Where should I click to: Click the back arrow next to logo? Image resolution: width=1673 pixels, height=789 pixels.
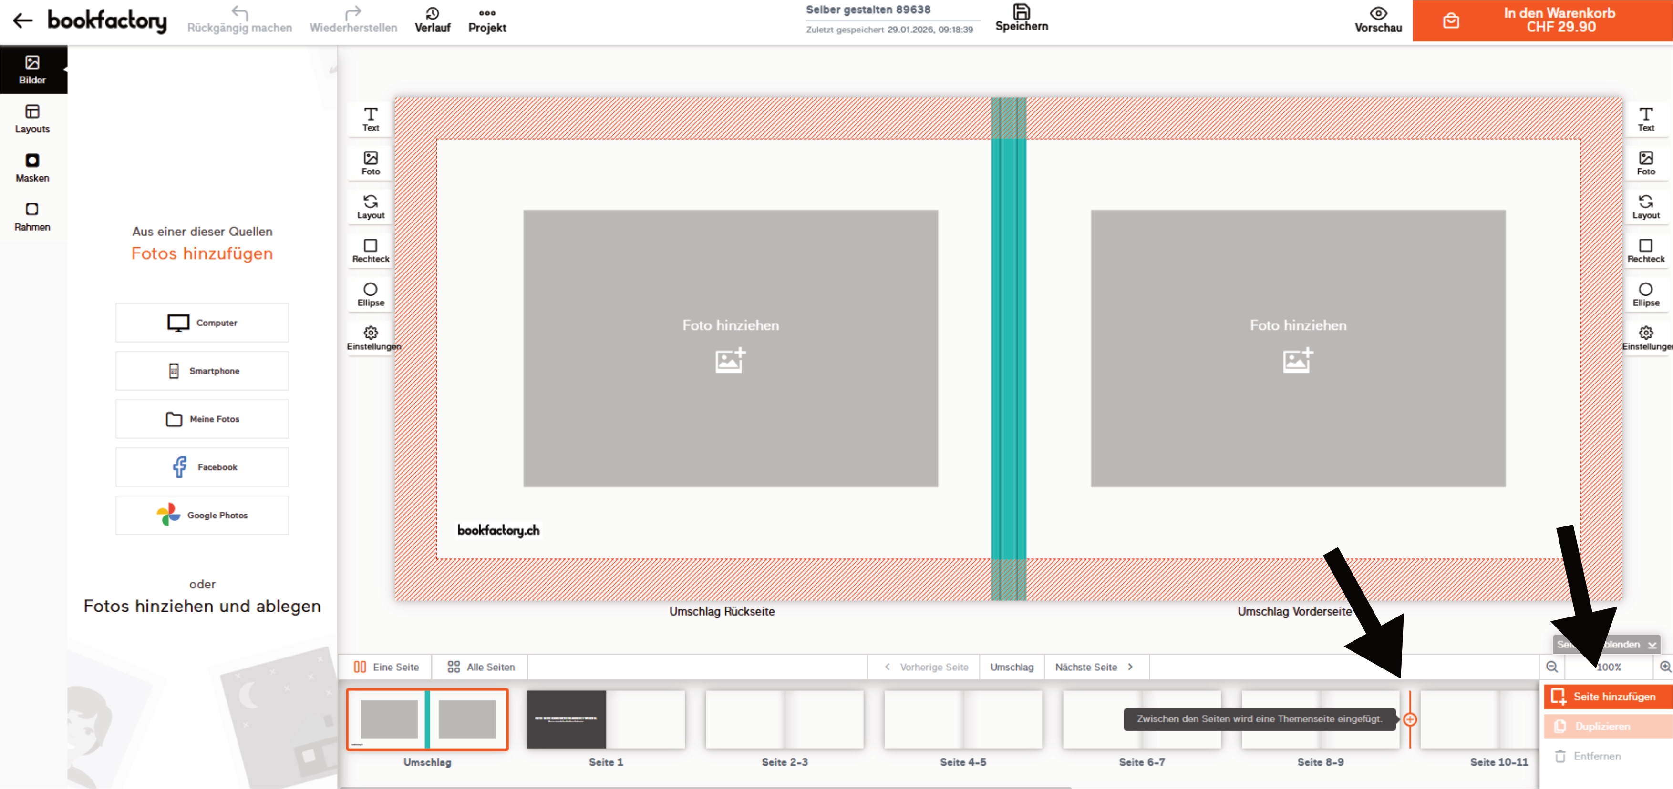[23, 21]
